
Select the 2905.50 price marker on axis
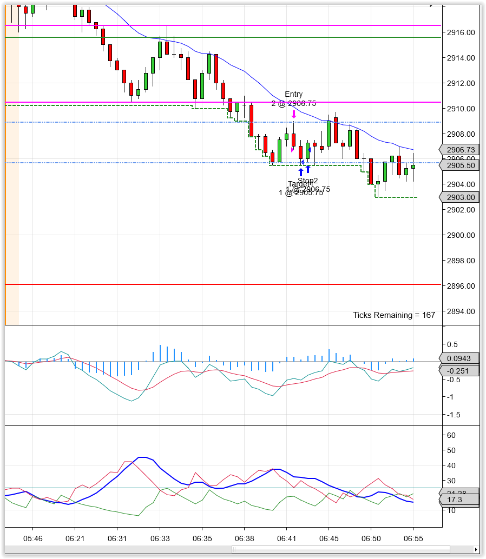point(459,165)
